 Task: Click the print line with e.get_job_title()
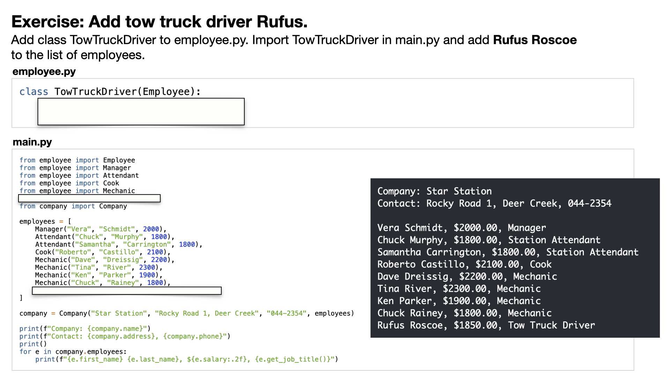(187, 359)
